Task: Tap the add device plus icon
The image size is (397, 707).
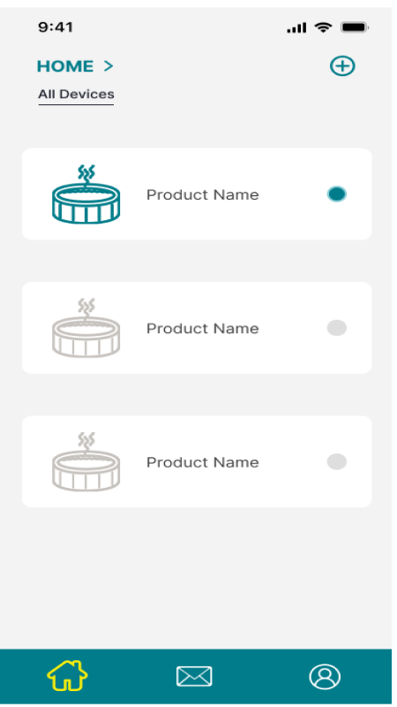Action: pyautogui.click(x=342, y=65)
